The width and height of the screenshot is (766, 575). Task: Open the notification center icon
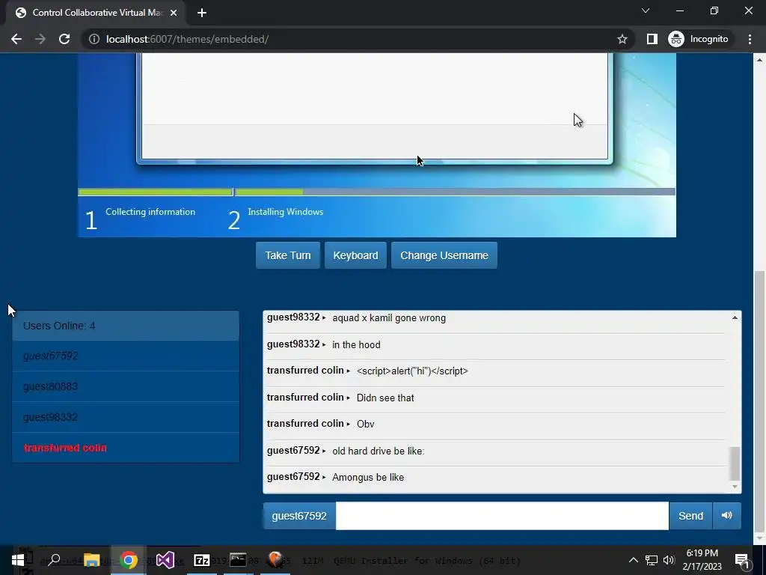coord(741,560)
